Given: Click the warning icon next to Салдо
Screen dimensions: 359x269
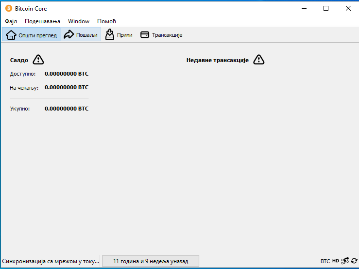Looking at the screenshot, I should pos(38,60).
